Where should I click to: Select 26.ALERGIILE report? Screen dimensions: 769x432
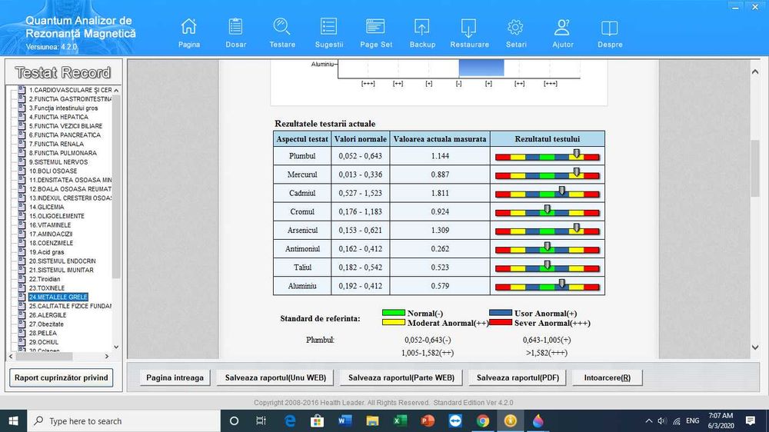pos(48,315)
